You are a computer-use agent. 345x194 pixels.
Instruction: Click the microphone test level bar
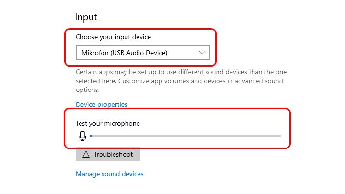(x=186, y=136)
